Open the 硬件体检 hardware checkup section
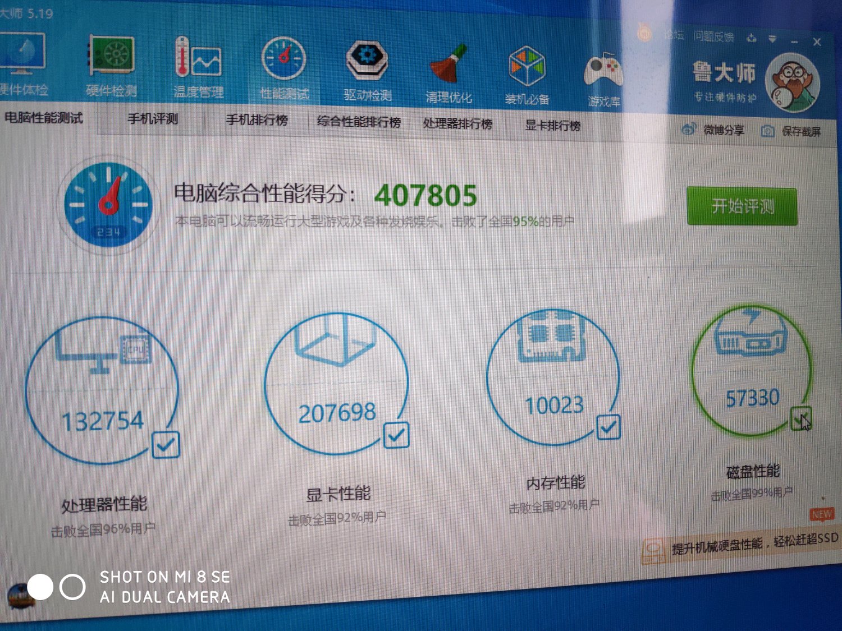 (22, 65)
